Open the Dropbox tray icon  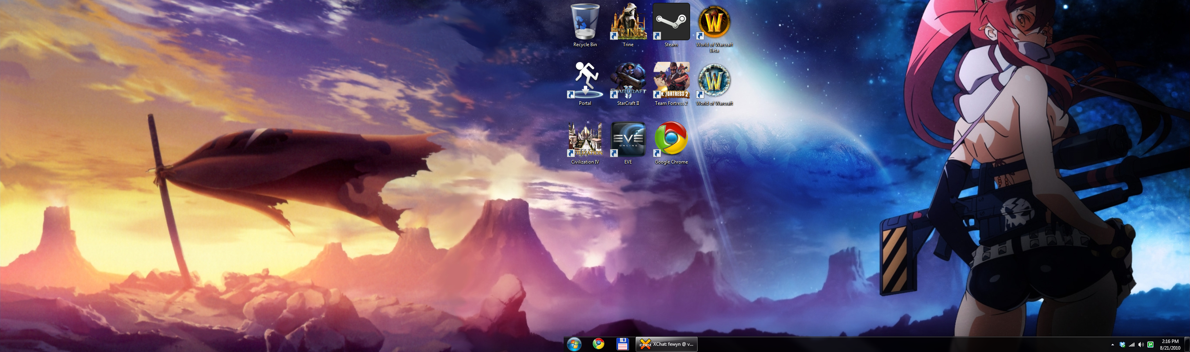1122,345
